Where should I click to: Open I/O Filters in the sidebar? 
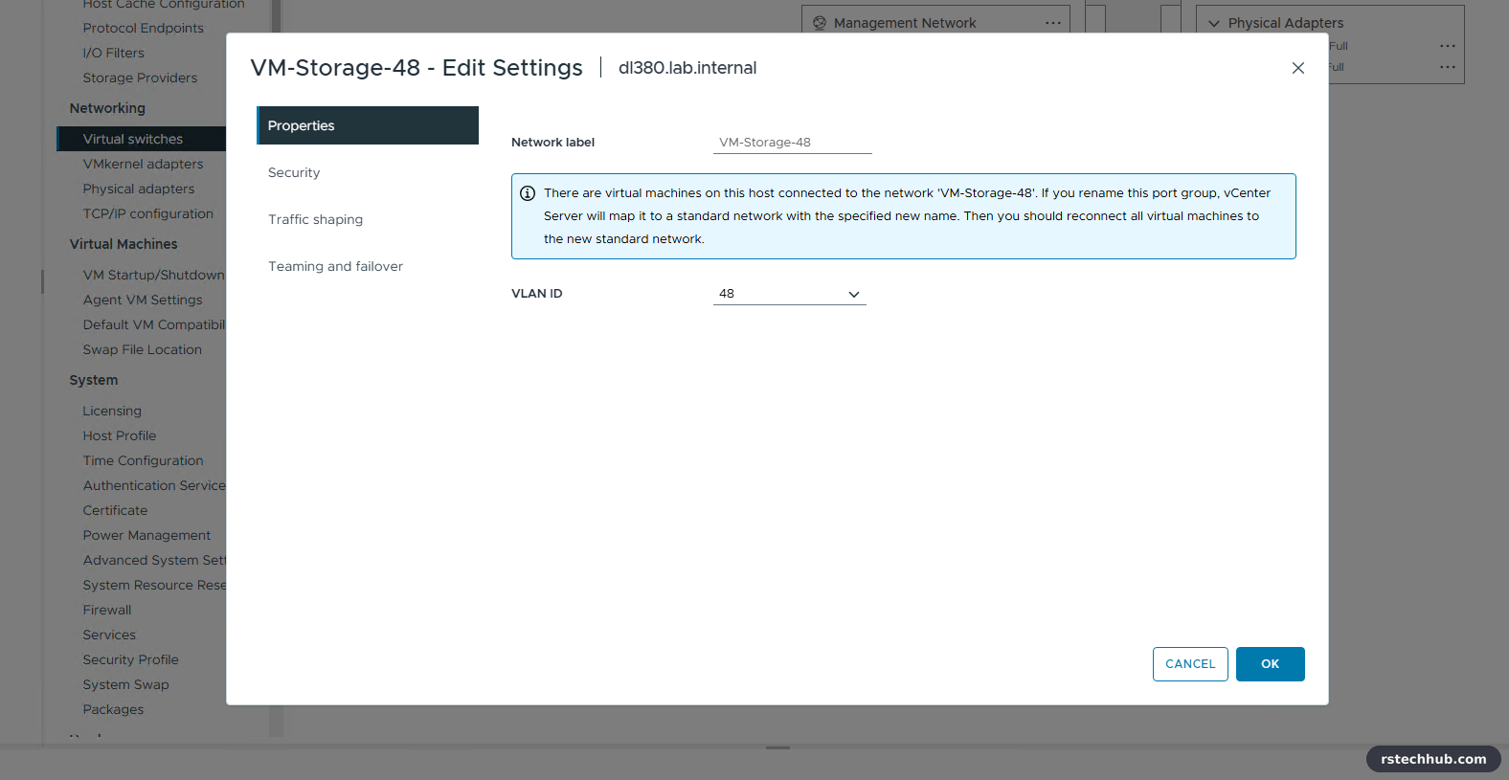(x=113, y=53)
